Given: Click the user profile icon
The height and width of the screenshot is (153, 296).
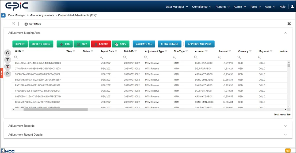Looking at the screenshot, I should (x=292, y=7).
